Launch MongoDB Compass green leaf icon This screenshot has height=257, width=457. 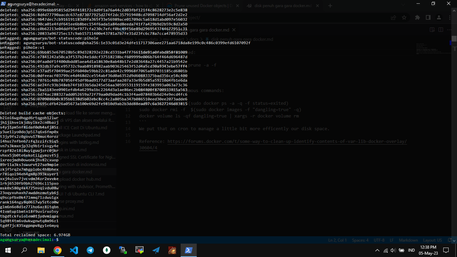[x=107, y=250]
